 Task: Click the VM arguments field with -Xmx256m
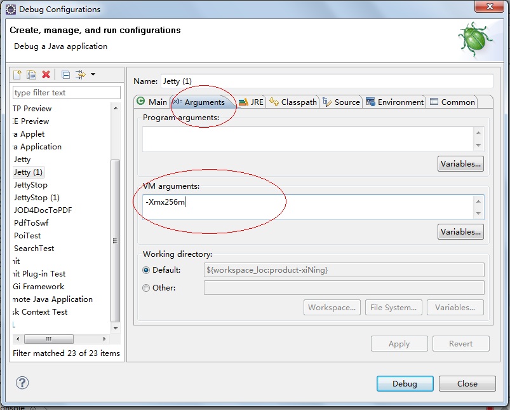pyautogui.click(x=307, y=207)
